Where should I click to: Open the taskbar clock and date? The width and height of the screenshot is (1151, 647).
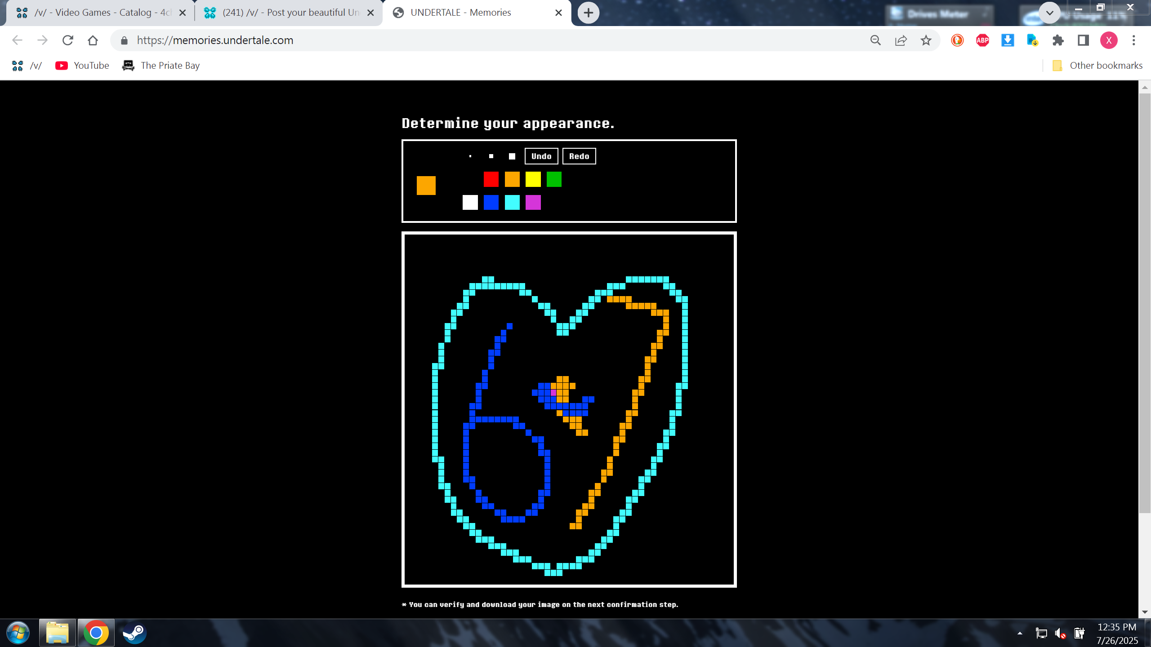[x=1117, y=634]
